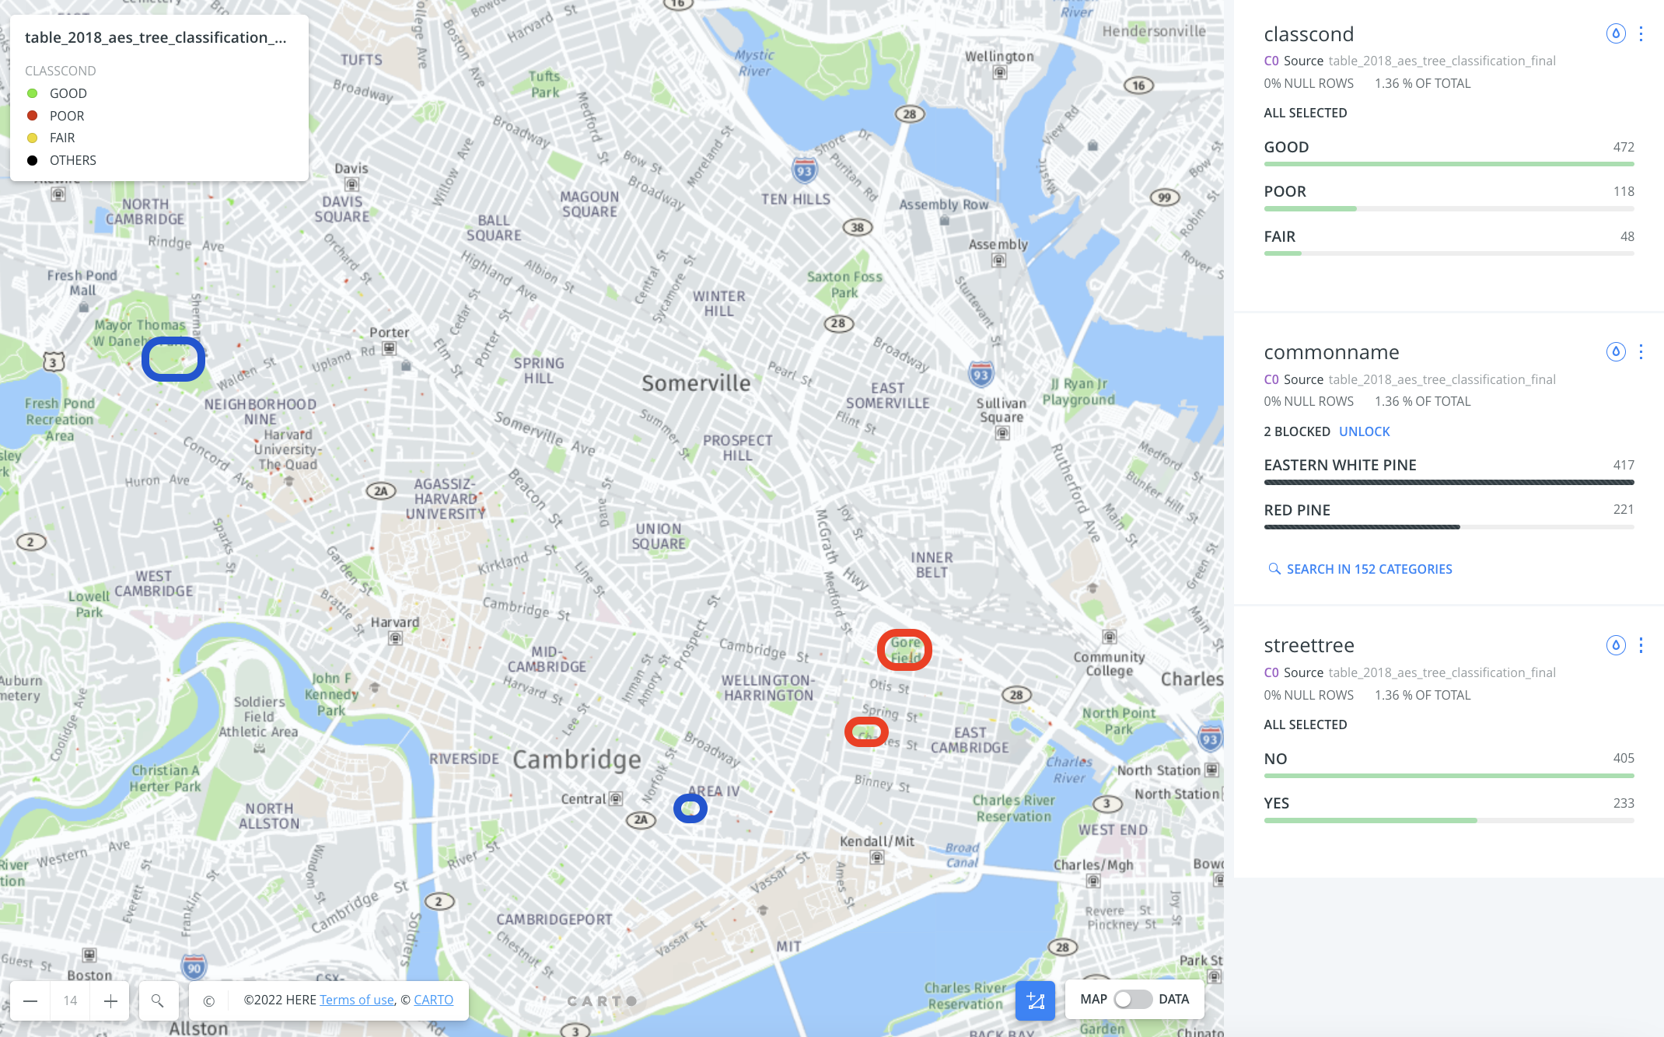Click the copyright attribution icon
Viewport: 1664px width, 1037px height.
click(x=208, y=1000)
